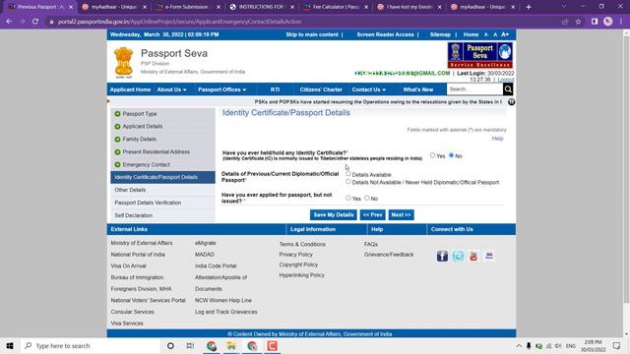
Task: Expand the Contact Us dropdown menu
Action: tap(368, 89)
